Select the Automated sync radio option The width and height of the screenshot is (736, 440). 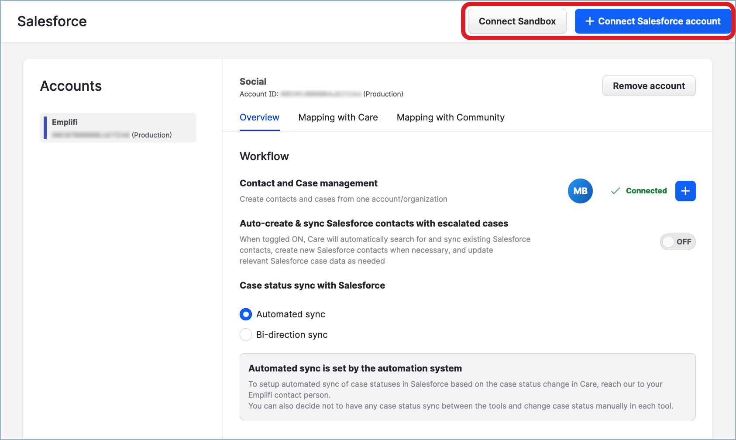246,314
